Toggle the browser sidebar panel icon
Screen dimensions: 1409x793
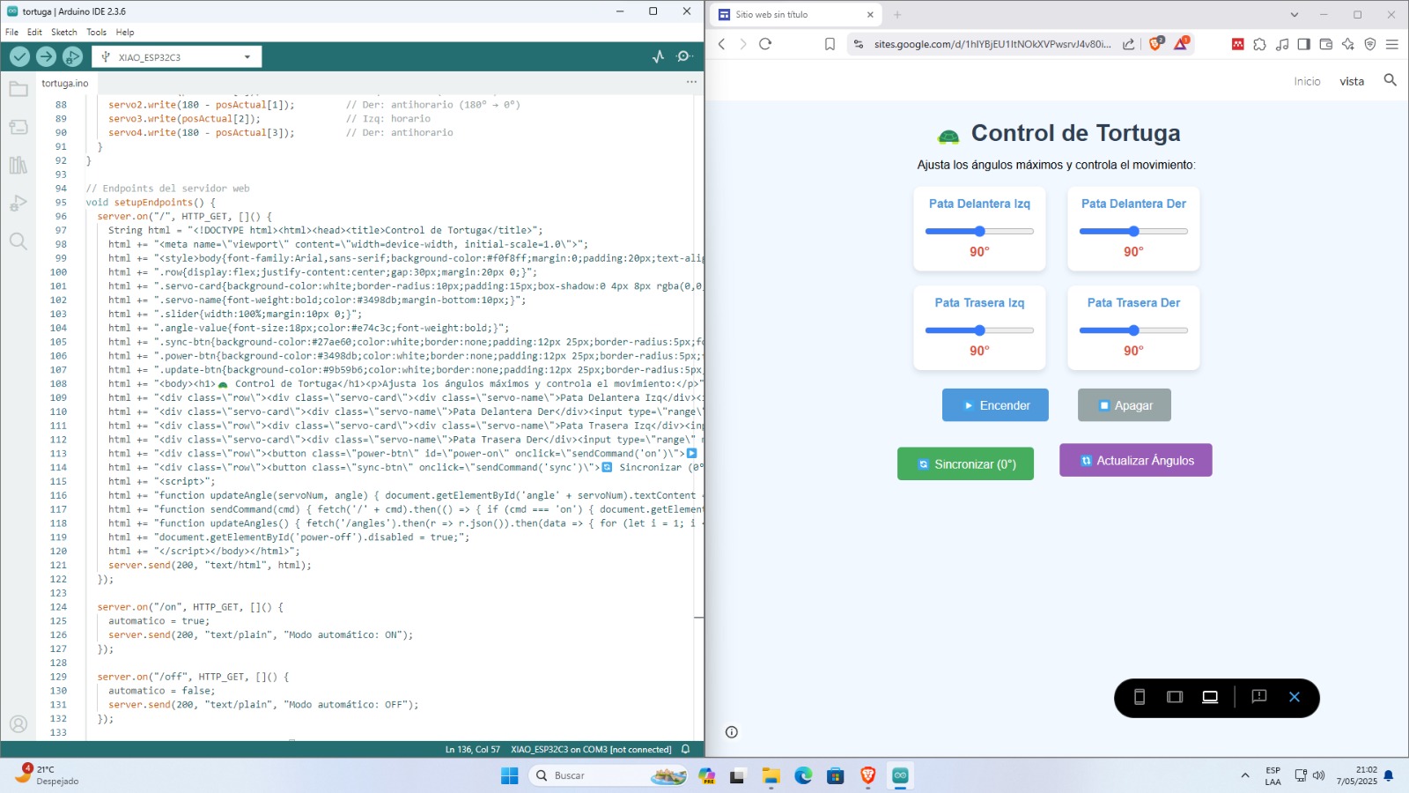(x=1304, y=44)
